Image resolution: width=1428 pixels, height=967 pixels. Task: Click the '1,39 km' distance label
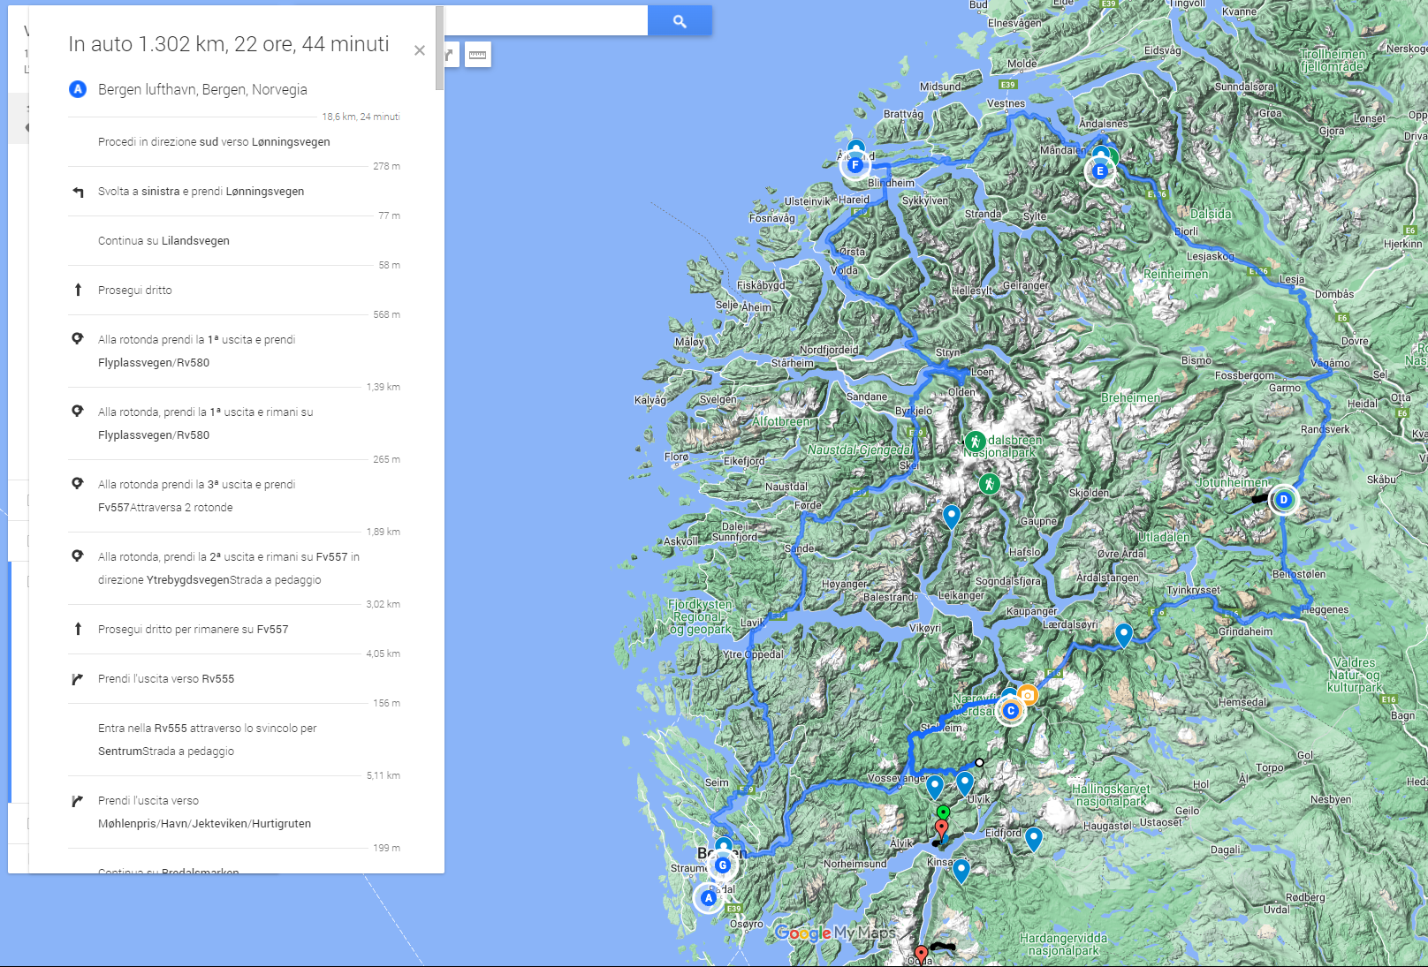point(384,387)
